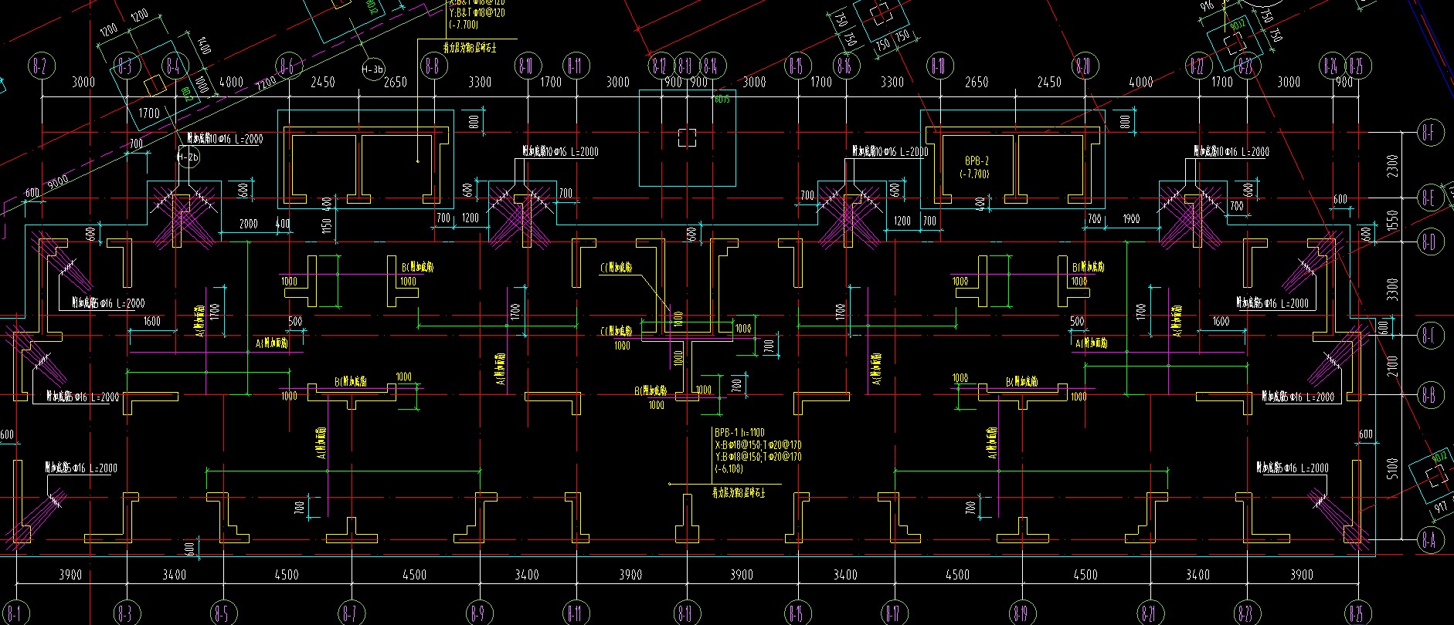Pick the 8-C row axis bubble
Image resolution: width=1454 pixels, height=625 pixels.
tap(1429, 336)
